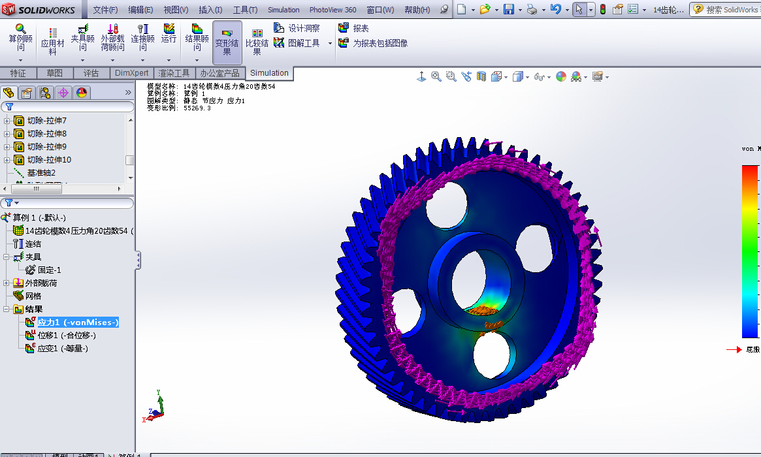Image resolution: width=761 pixels, height=457 pixels.
Task: Generate a 报表 report
Action: [353, 28]
